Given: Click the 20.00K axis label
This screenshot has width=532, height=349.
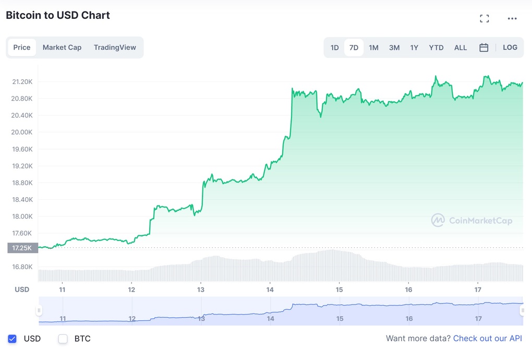Looking at the screenshot, I should (x=22, y=132).
